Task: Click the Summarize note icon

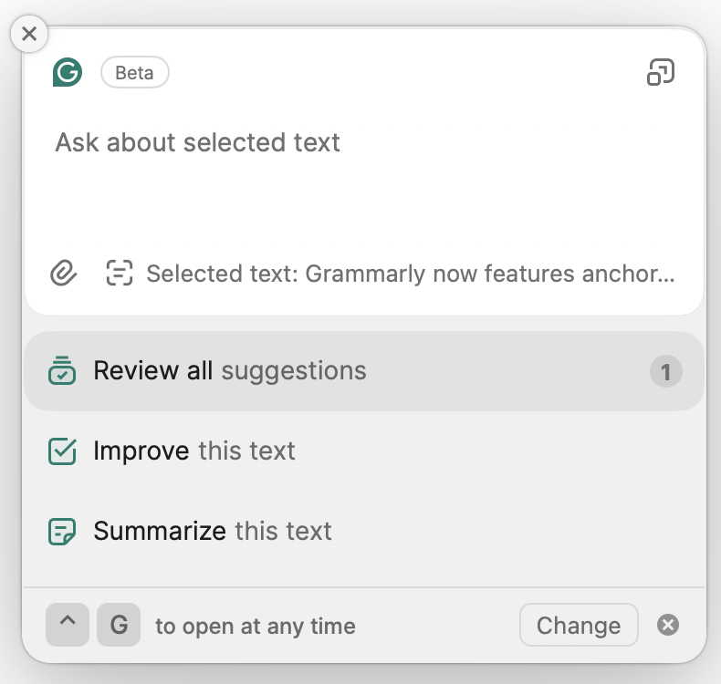Action: point(62,532)
